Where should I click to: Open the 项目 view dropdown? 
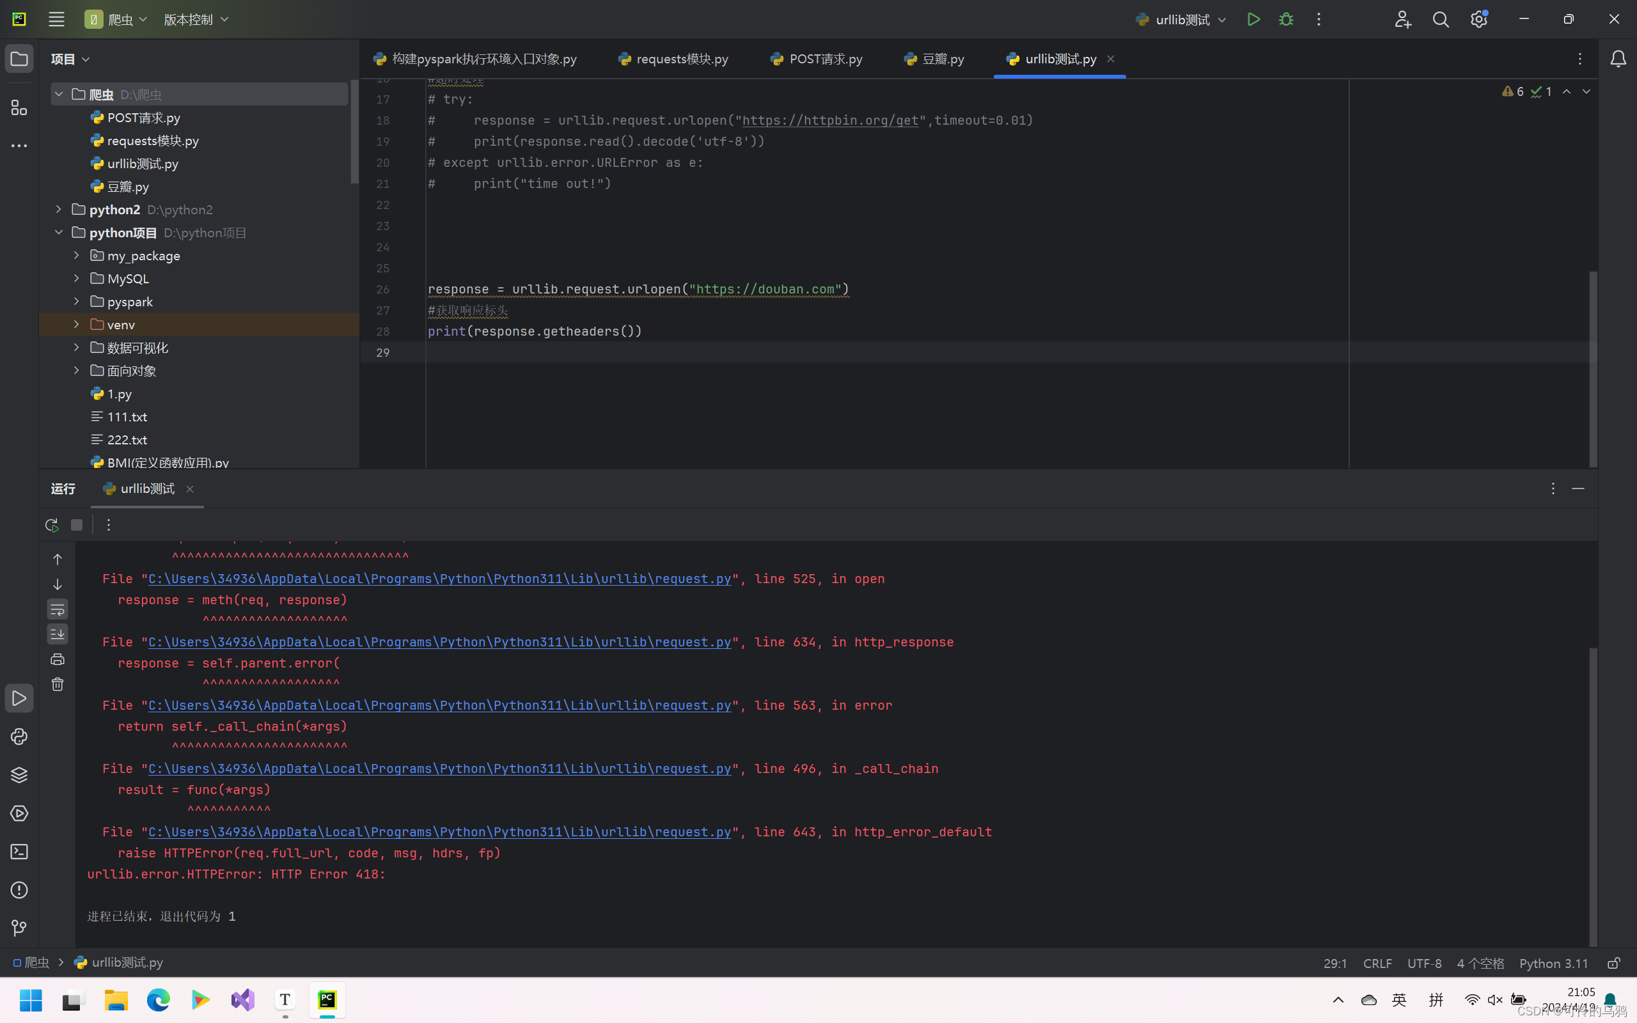tap(70, 59)
